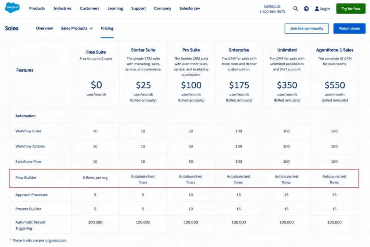Click Join the community button
The width and height of the screenshot is (370, 247).
click(x=306, y=28)
